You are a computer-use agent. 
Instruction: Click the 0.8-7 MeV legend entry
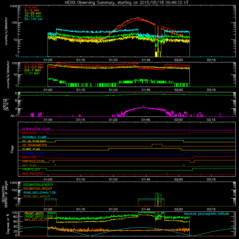[33, 70]
